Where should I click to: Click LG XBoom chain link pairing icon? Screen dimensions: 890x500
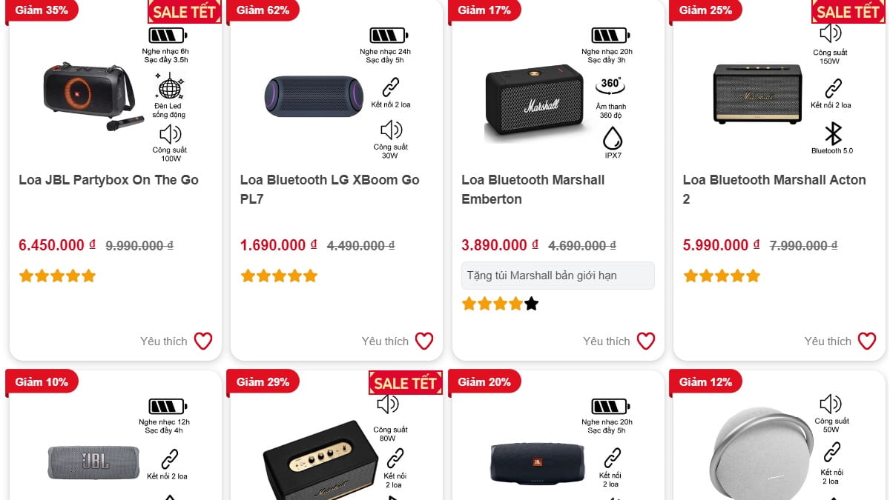(390, 87)
